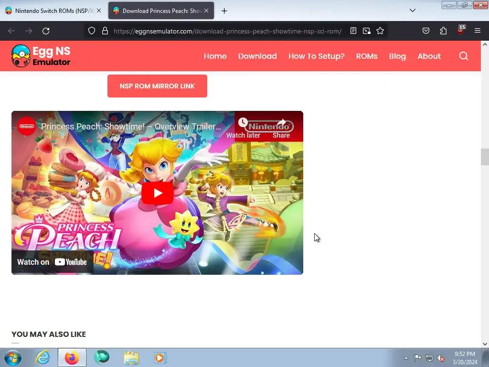Open the video title Princess Peach: Showtime! link

(x=131, y=126)
